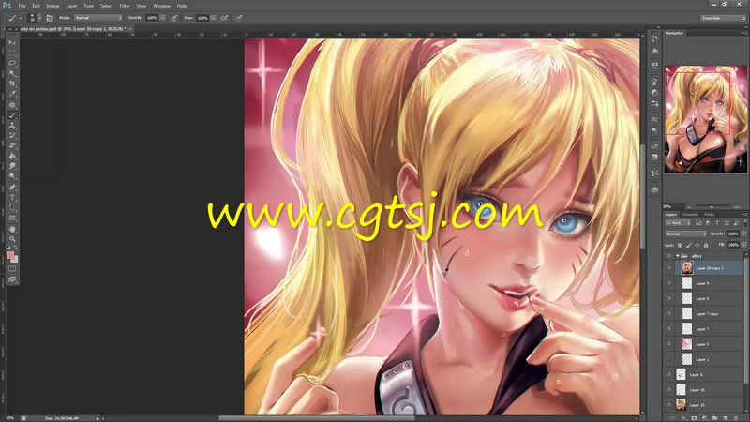Viewport: 750px width, 422px height.
Task: Open status bar document info arrow
Action: click(97, 418)
